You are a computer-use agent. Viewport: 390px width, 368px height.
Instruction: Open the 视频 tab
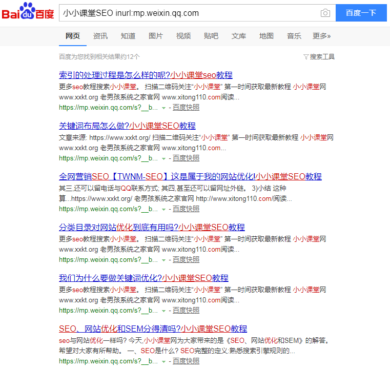[x=183, y=36]
